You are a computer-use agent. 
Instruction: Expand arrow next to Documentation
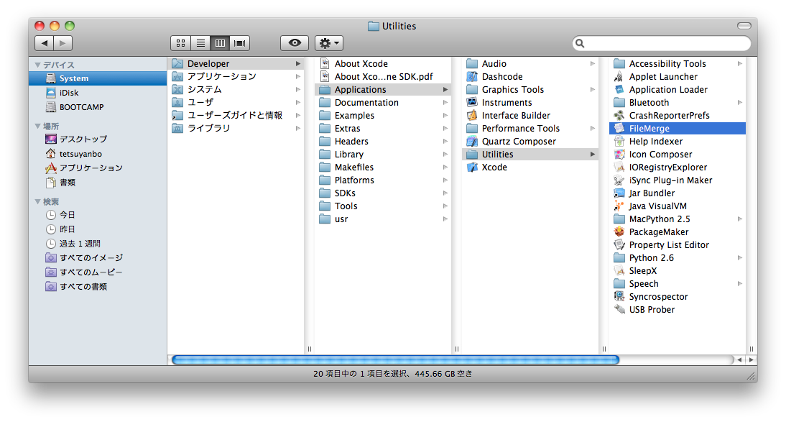(445, 102)
